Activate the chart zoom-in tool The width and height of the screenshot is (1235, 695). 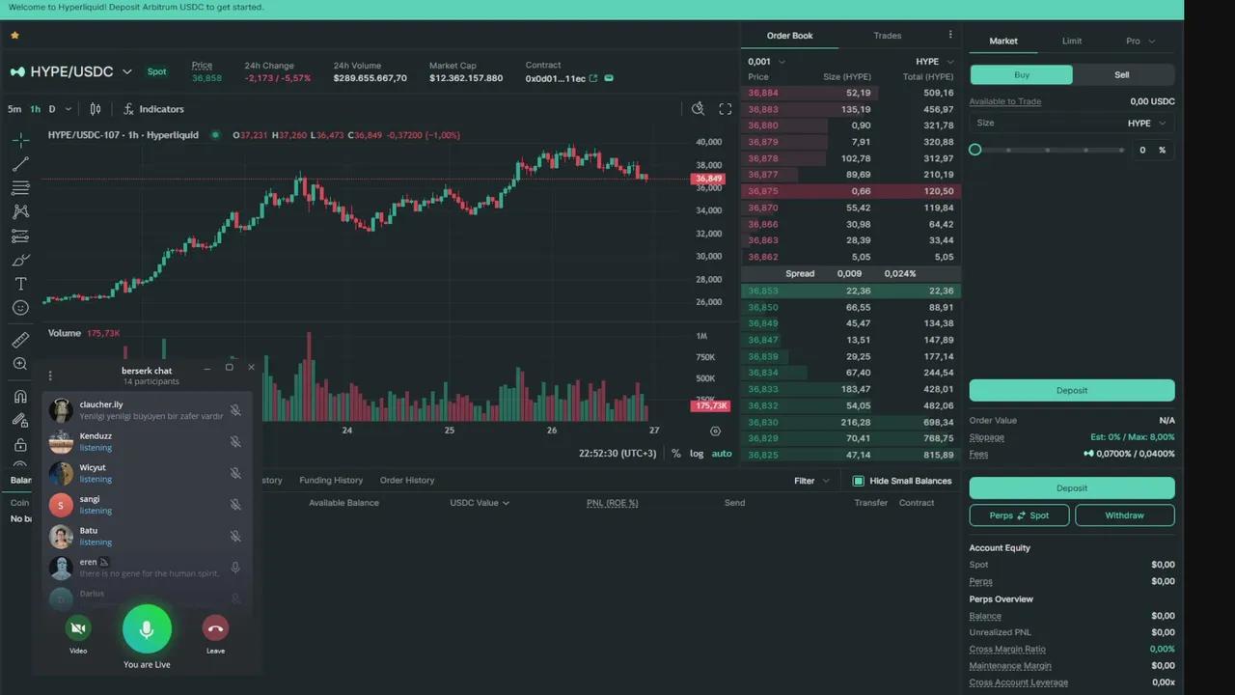[x=20, y=364]
